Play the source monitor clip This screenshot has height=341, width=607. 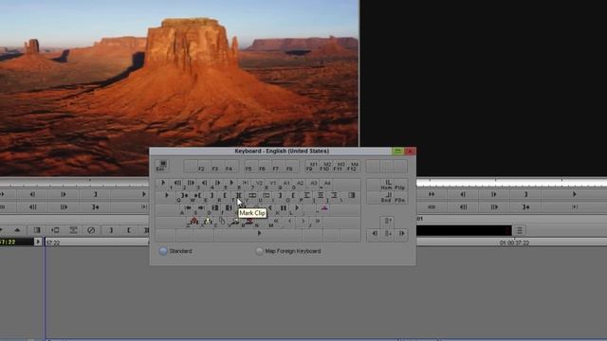pyautogui.click(x=143, y=194)
